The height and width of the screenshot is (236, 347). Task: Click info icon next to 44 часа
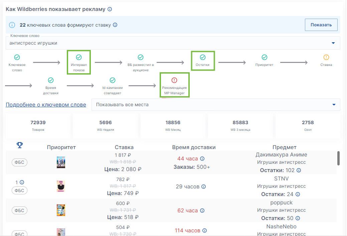pyautogui.click(x=202, y=159)
